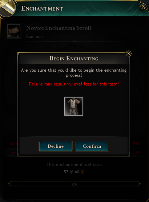The height and width of the screenshot is (202, 149).
Task: Click the Novice Enchanting Scroll name
Action: (x=59, y=28)
